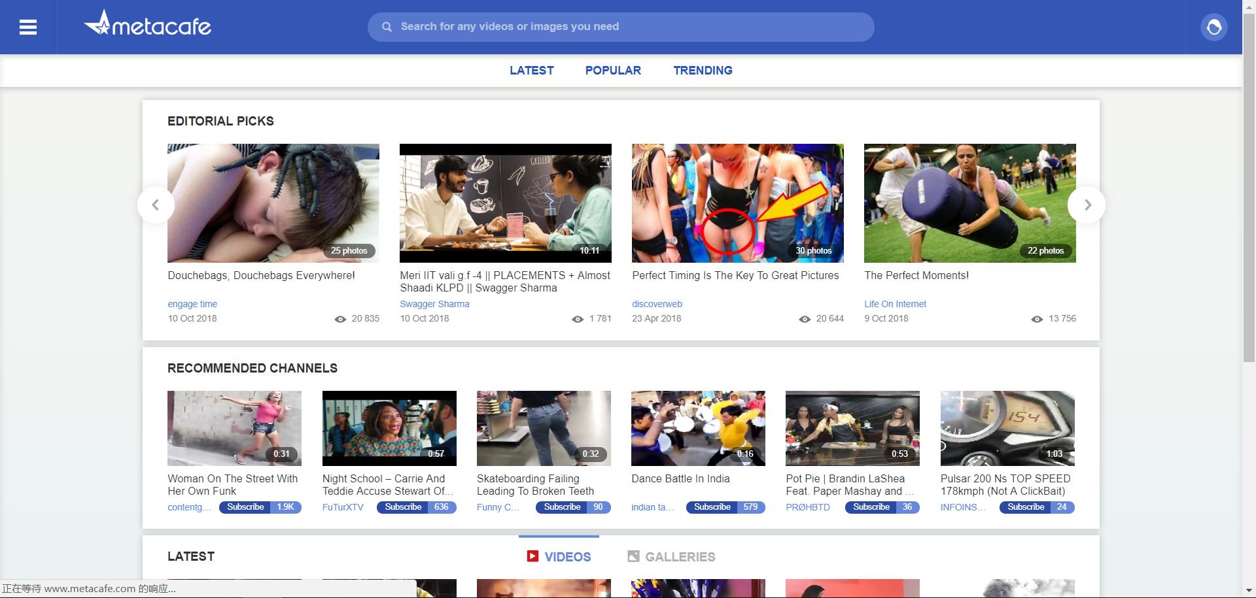Click the play icon beside the VIDEOS tab
The width and height of the screenshot is (1256, 598).
click(531, 556)
